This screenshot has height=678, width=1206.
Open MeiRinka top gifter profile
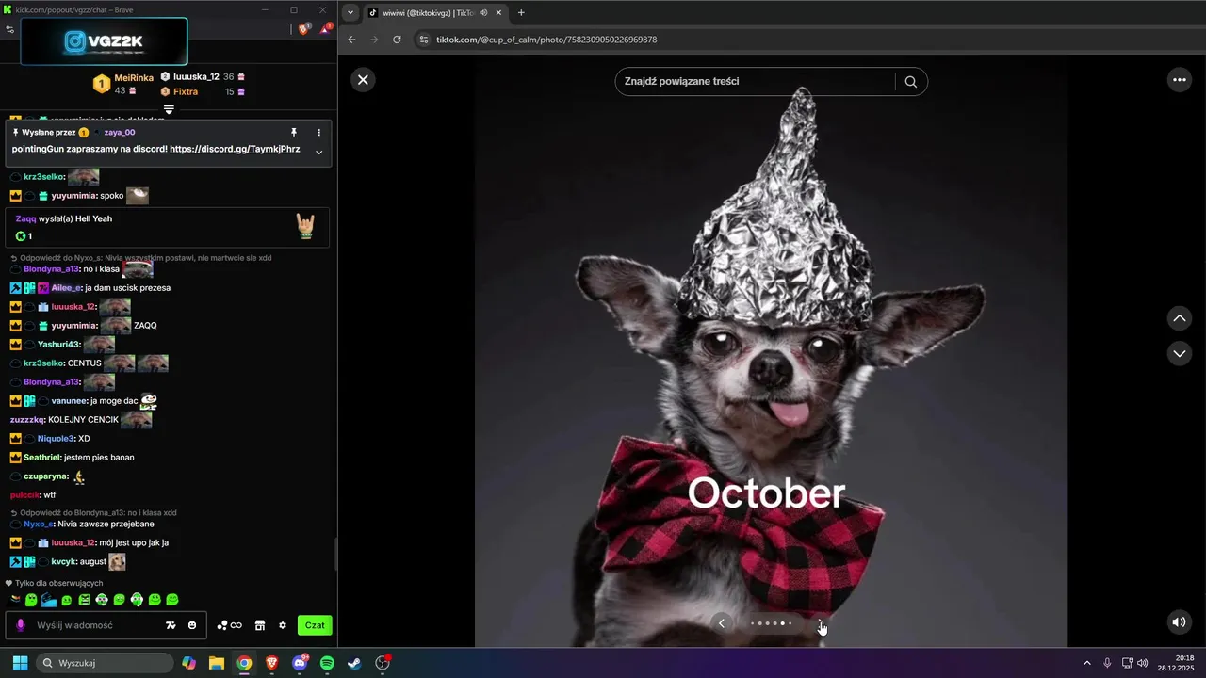(134, 77)
